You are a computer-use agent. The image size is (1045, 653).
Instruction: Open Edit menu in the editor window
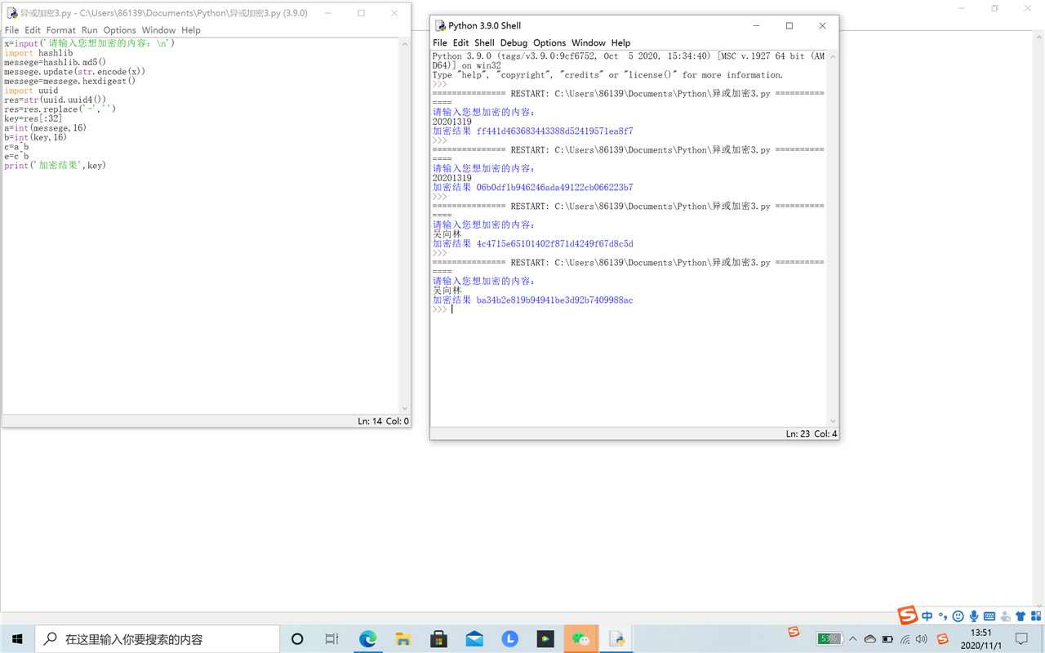pos(33,30)
